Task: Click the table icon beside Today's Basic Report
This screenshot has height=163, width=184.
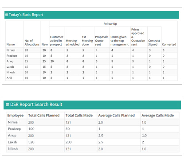Action: pos(7,15)
